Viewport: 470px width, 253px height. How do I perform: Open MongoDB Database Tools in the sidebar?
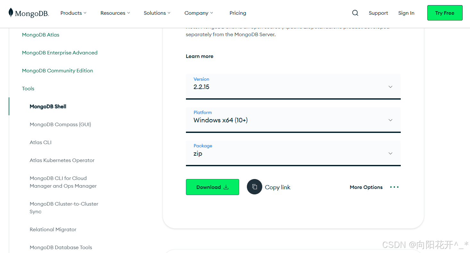point(61,247)
